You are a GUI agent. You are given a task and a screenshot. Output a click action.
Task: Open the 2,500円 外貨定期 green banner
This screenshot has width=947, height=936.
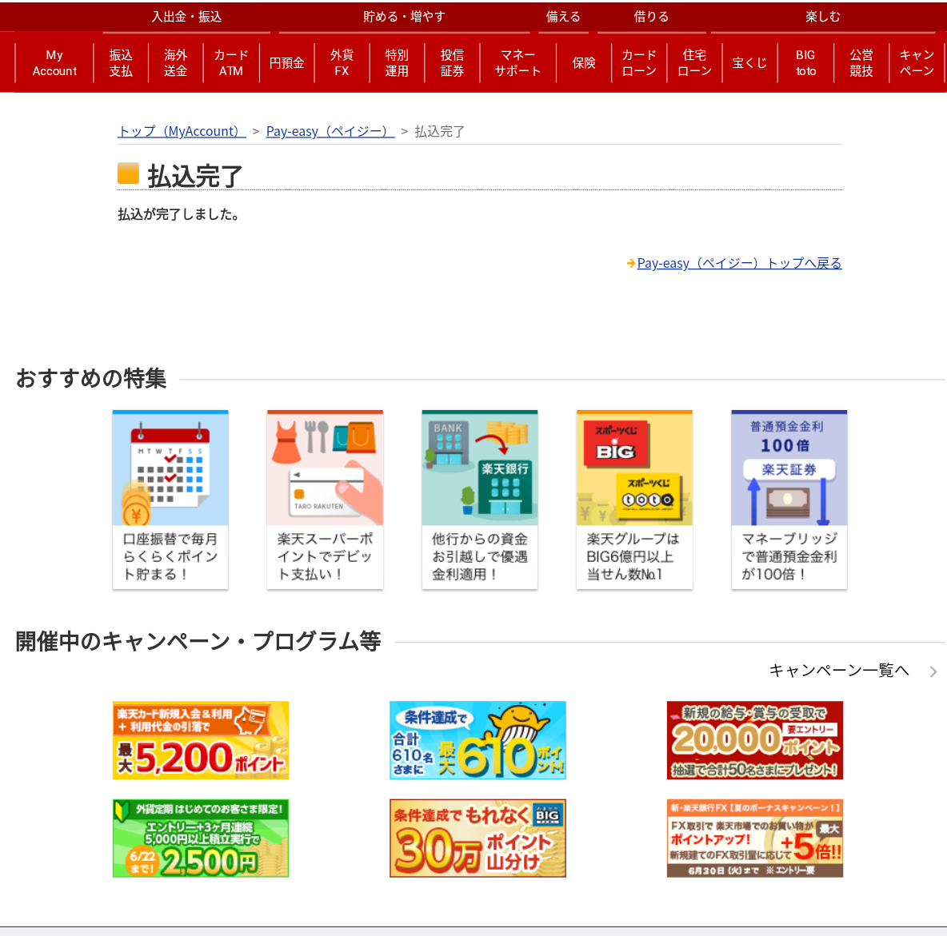click(201, 838)
